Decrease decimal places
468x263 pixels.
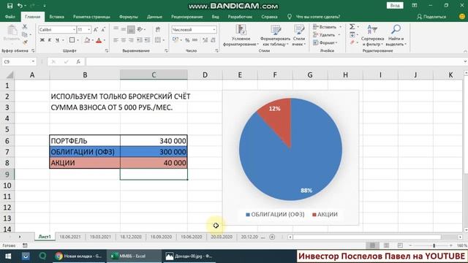tap(213, 40)
